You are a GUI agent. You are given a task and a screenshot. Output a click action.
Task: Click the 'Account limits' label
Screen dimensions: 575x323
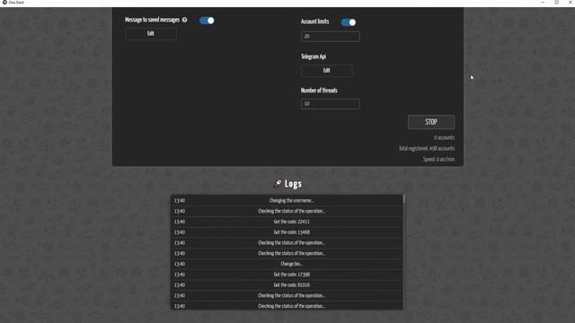[x=315, y=22]
